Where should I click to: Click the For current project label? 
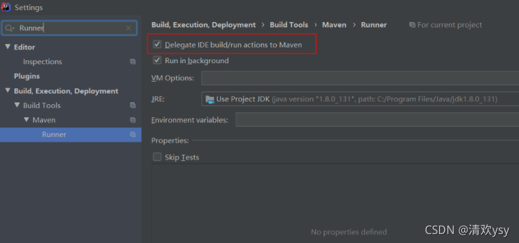point(449,25)
